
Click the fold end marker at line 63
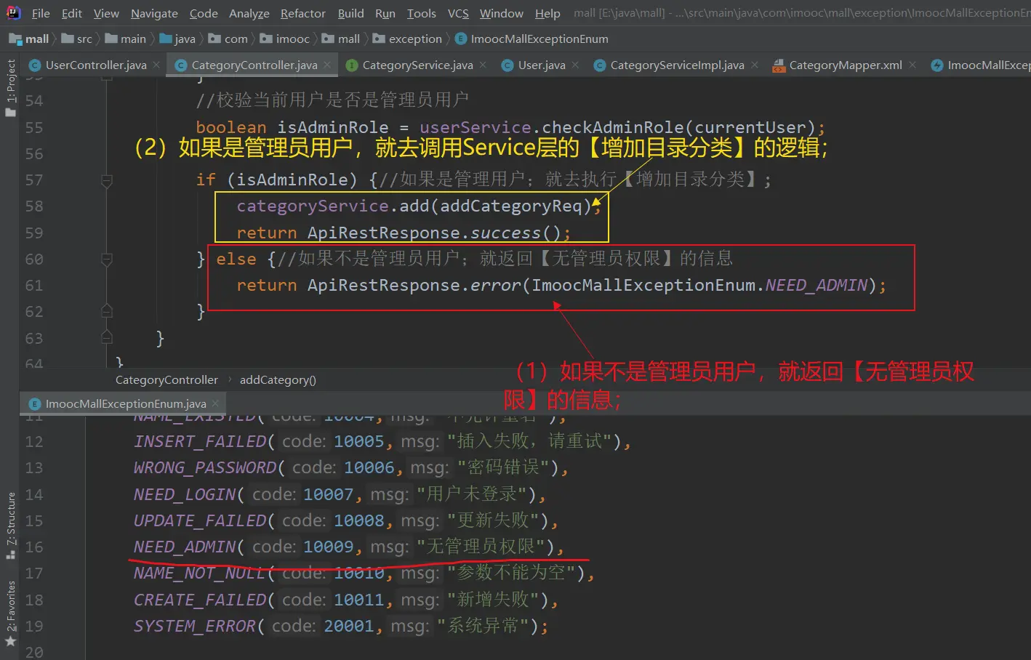[x=107, y=337]
